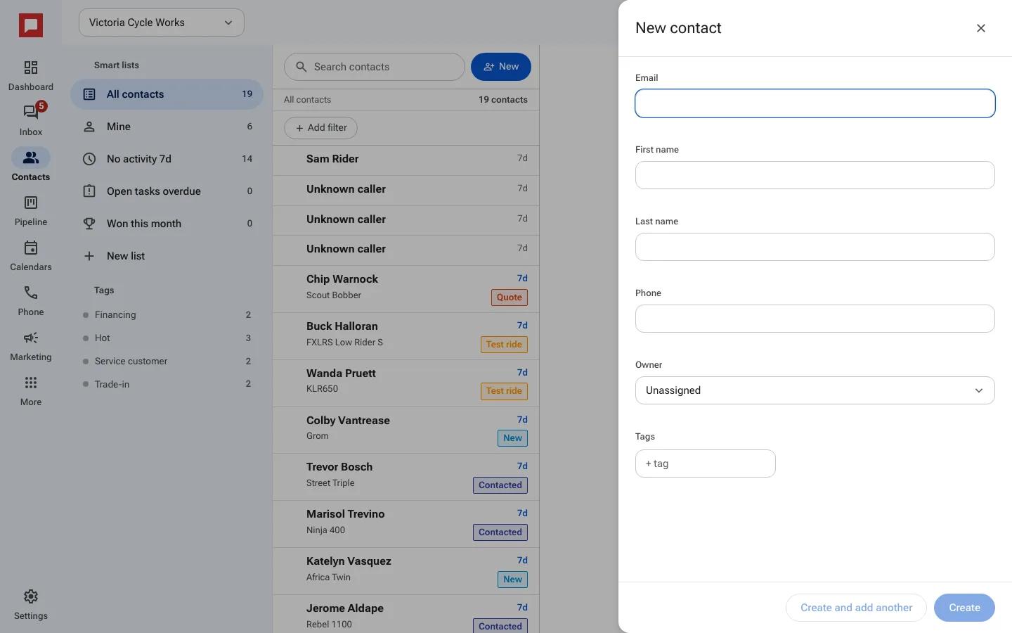Filter by the Hot tag
Viewport: 1012px width, 633px height.
pos(167,338)
